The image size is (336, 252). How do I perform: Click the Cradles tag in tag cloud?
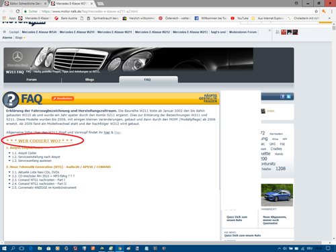276,149
